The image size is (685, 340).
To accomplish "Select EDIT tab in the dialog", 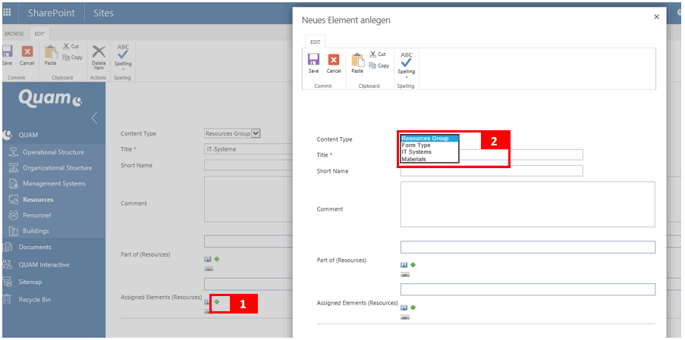I will (x=314, y=42).
